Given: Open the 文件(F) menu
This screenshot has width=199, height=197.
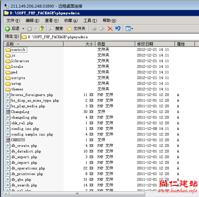Looking at the screenshot, I should pyautogui.click(x=13, y=21).
